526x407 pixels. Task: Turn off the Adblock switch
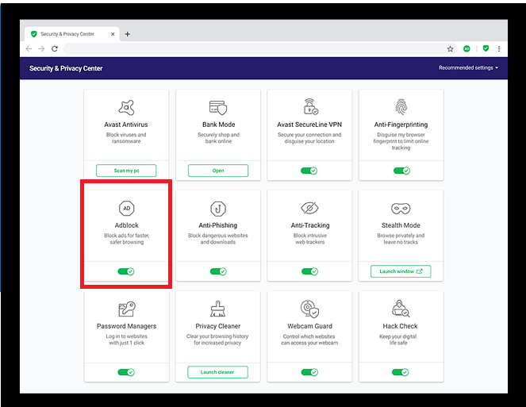pyautogui.click(x=126, y=271)
